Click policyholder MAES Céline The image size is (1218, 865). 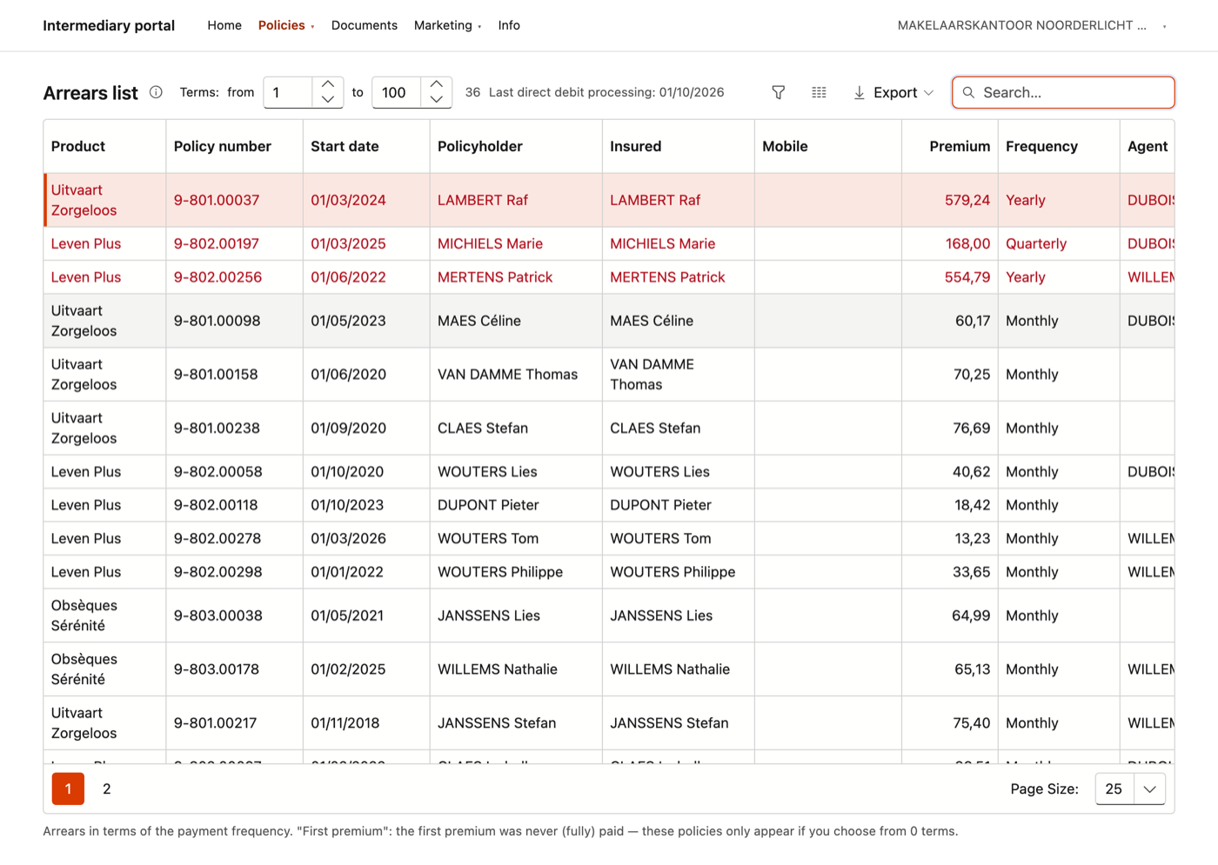[479, 321]
